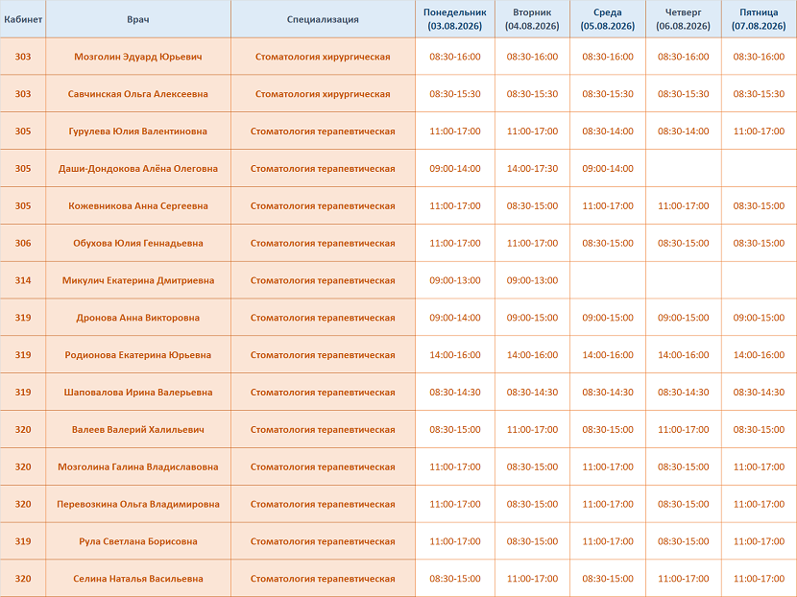
Task: Click doctor Валеев Валерий Халильевич
Action: pyautogui.click(x=138, y=429)
